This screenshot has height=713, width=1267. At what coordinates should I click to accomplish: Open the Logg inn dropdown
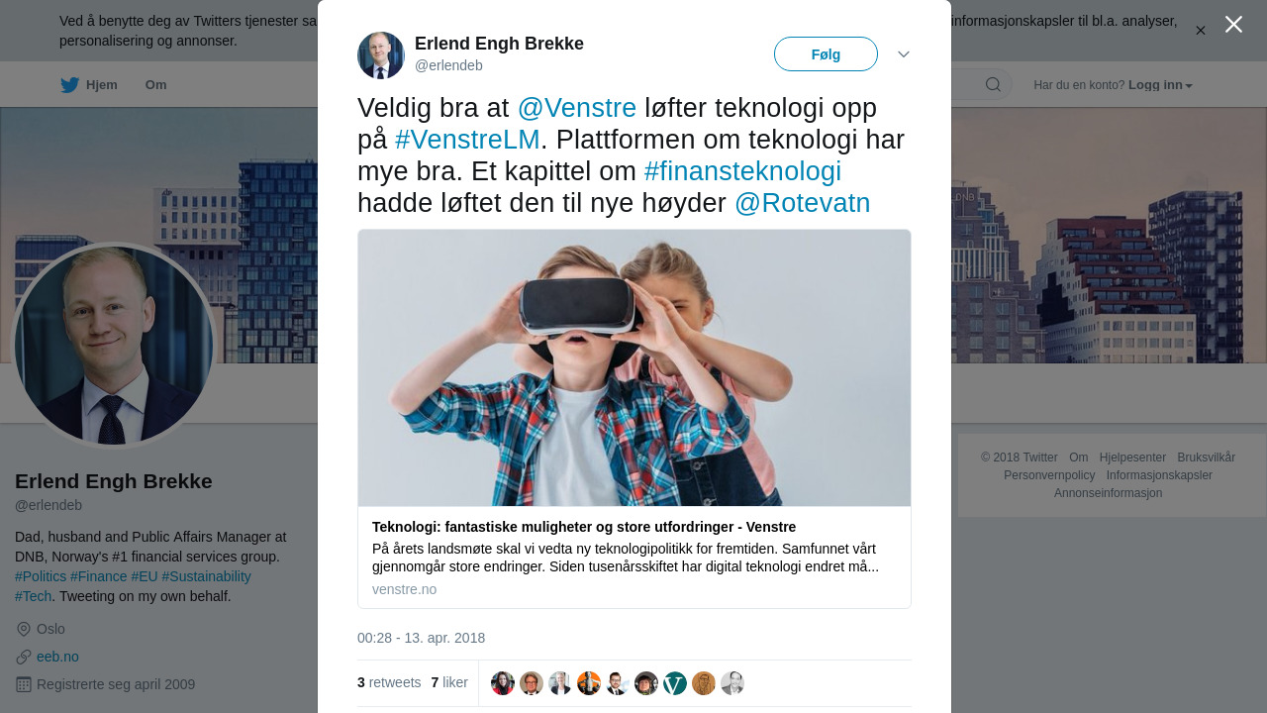coord(1160,85)
